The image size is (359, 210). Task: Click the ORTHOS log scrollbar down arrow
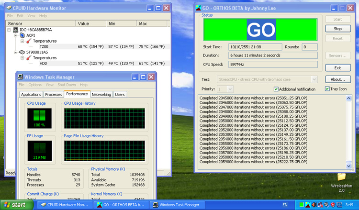348,166
